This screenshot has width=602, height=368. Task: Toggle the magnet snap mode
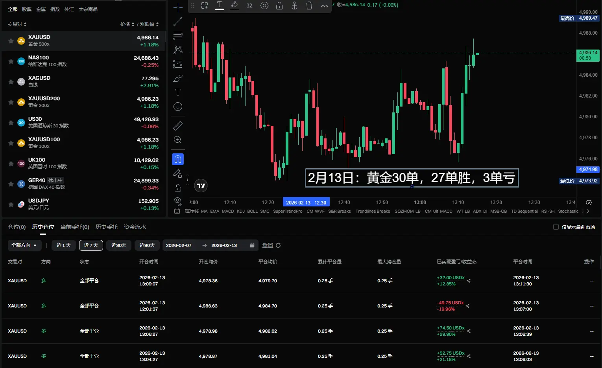click(x=178, y=159)
